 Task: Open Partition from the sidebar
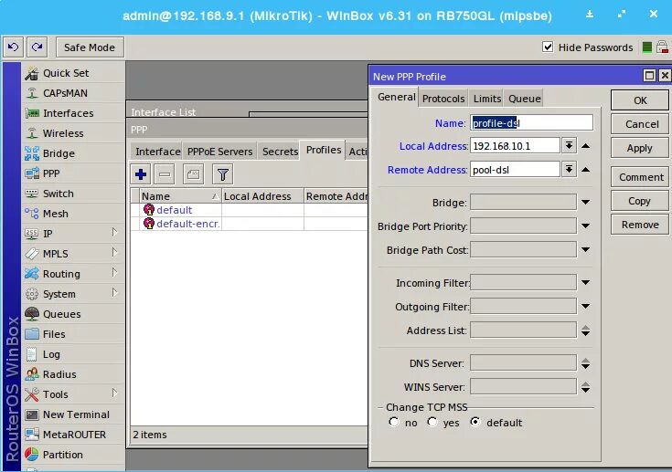(x=73, y=455)
